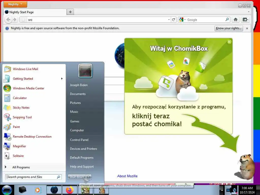
Task: Open Firefox from the taskbar
Action: pos(70,190)
